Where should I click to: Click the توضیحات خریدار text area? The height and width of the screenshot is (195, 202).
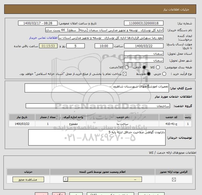click(x=97, y=137)
